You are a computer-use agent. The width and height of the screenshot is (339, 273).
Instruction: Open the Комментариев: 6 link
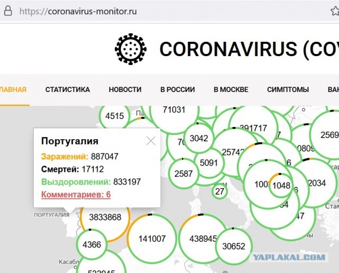(76, 195)
